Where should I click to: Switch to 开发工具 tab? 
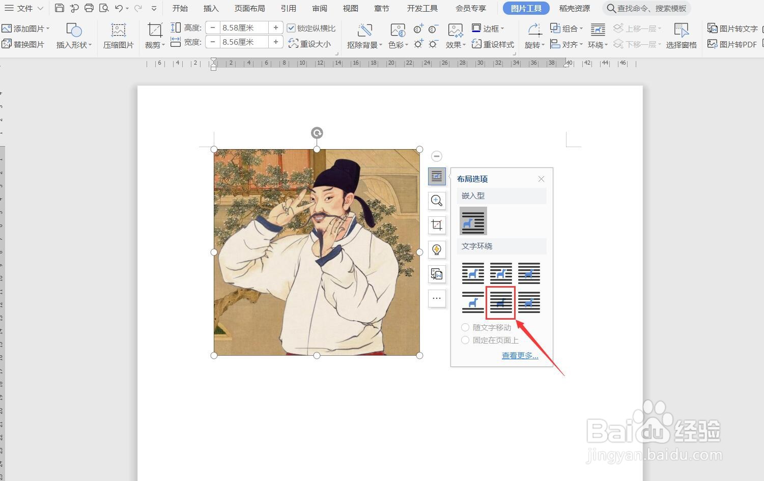[x=422, y=8]
